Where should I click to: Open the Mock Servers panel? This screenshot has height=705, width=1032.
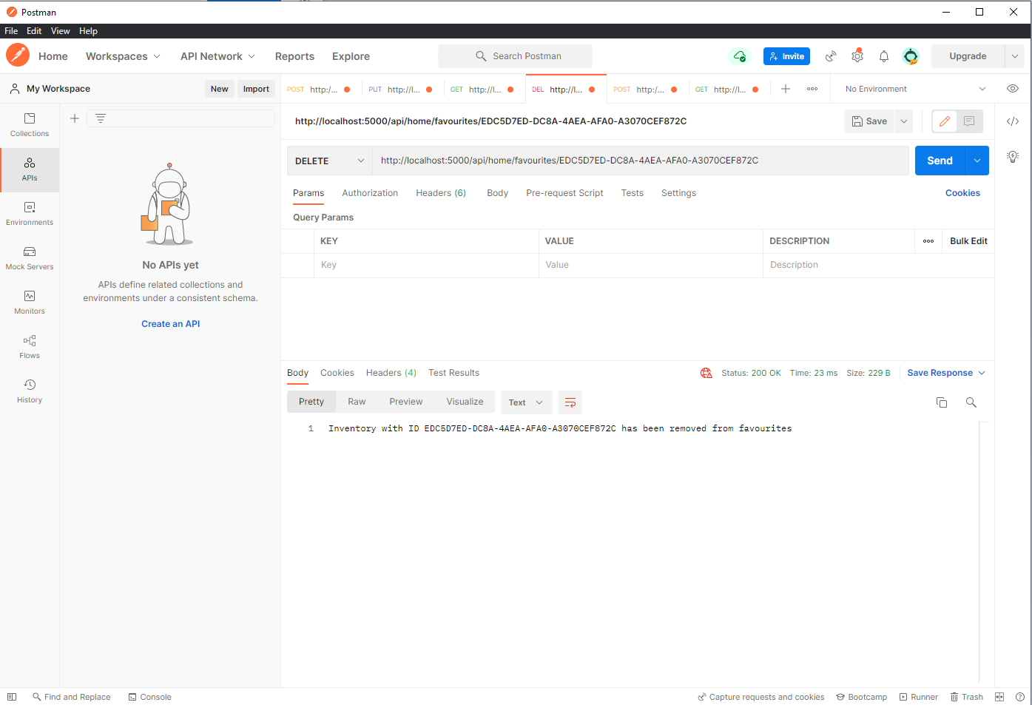29,258
